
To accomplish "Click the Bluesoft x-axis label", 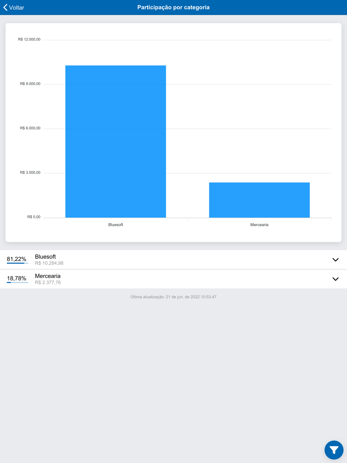I will [116, 225].
